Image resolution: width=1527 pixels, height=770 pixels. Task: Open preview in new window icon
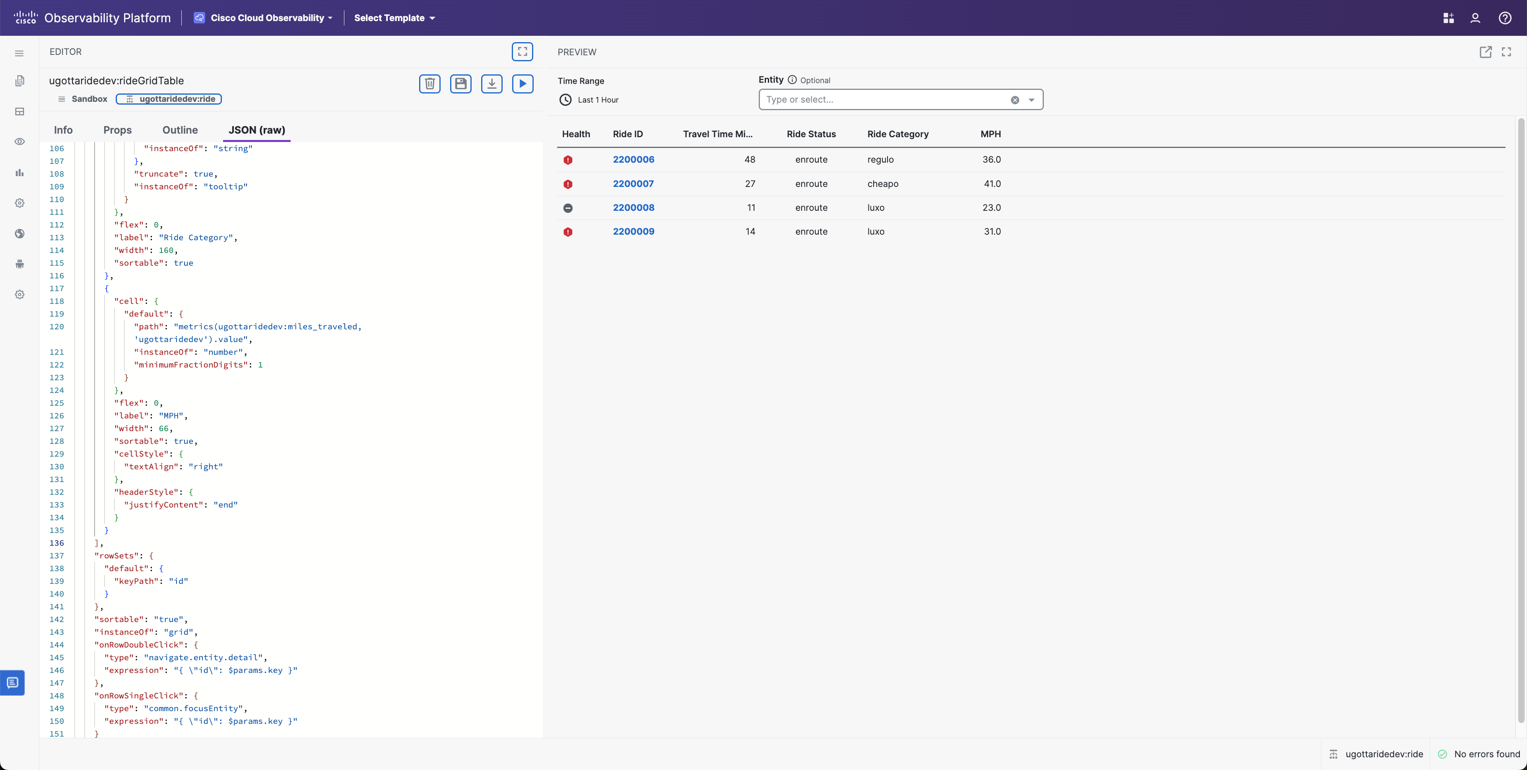(x=1485, y=52)
